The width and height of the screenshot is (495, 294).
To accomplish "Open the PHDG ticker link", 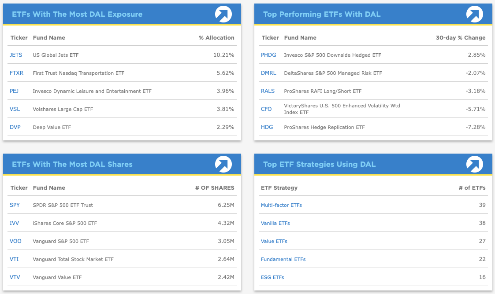I will 268,55.
